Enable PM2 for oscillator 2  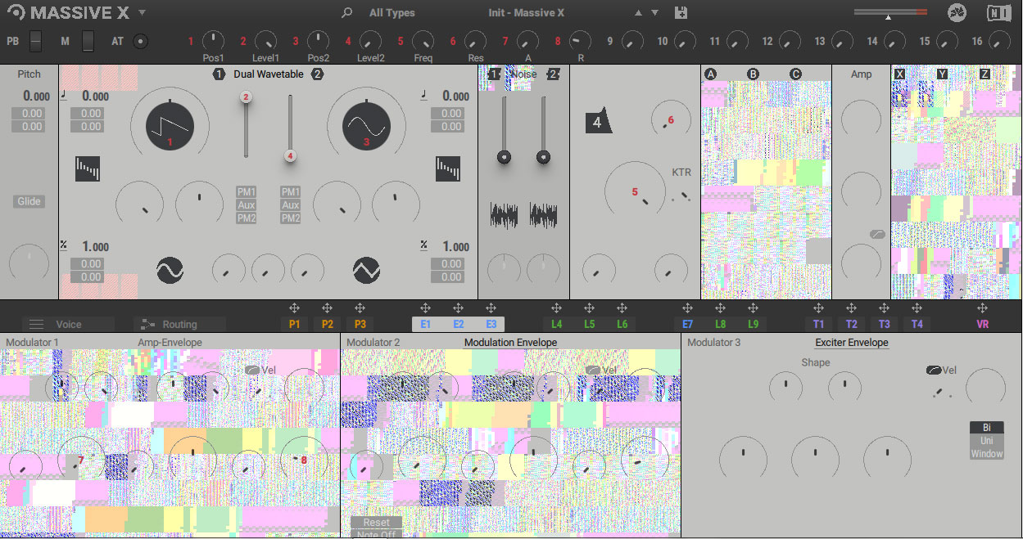(290, 218)
